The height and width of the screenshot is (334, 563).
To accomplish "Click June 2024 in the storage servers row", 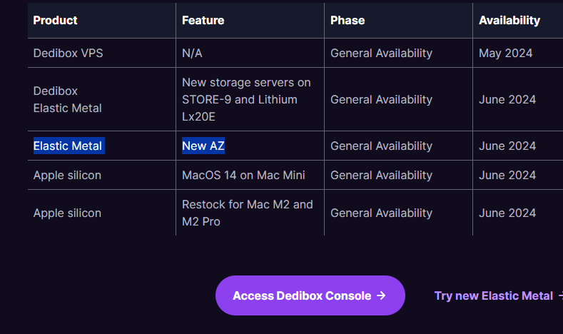I will (x=507, y=99).
